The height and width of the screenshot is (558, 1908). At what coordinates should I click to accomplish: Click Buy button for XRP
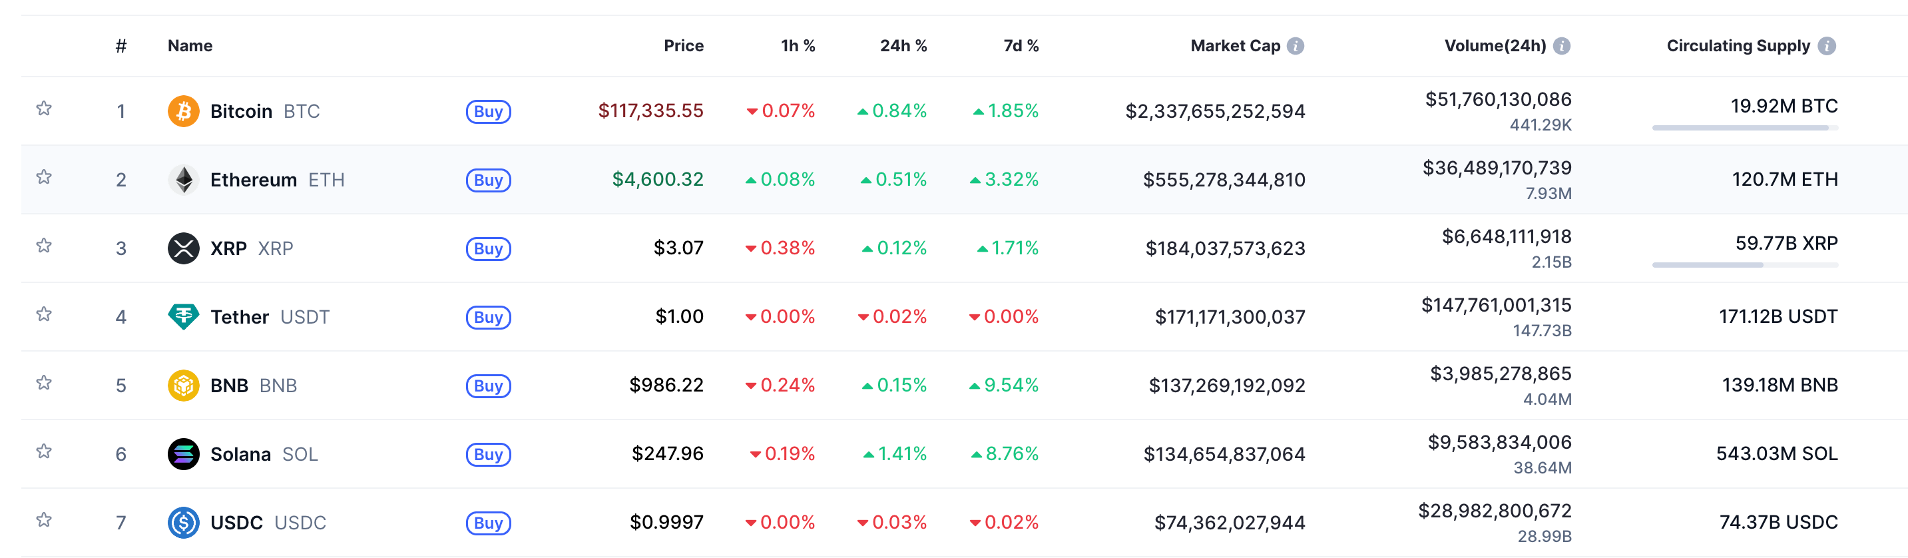tap(488, 248)
